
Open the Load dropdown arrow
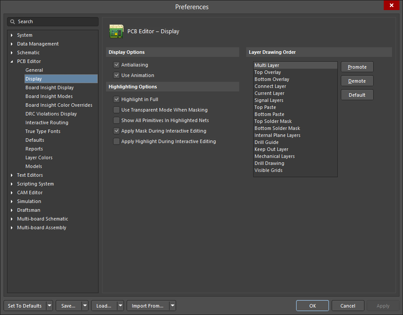click(x=120, y=306)
